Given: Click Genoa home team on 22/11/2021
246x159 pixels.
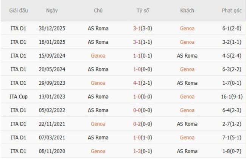Looking at the screenshot, I should point(98,124).
